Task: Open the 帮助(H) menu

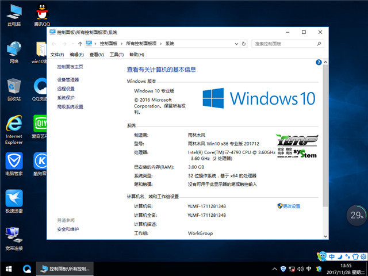Action: (x=137, y=55)
